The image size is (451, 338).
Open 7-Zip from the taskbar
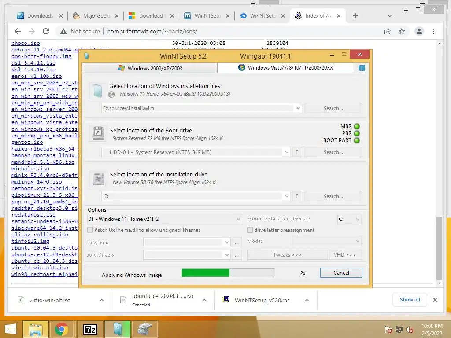pos(90,329)
